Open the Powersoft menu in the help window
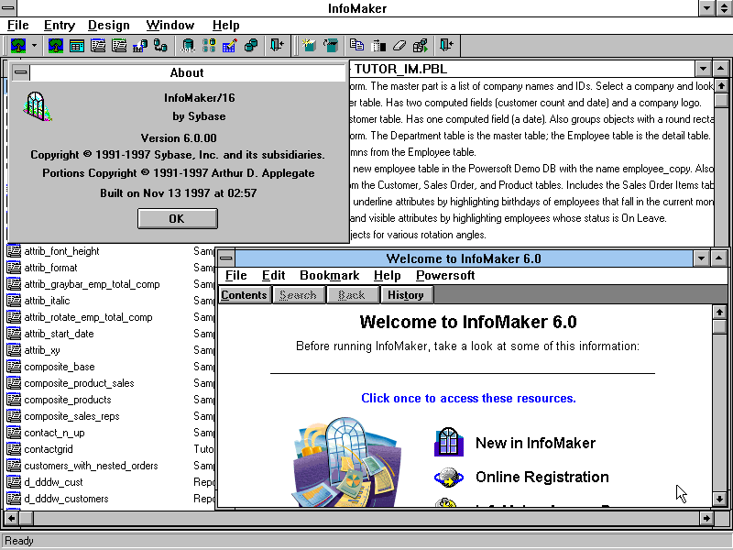 445,276
